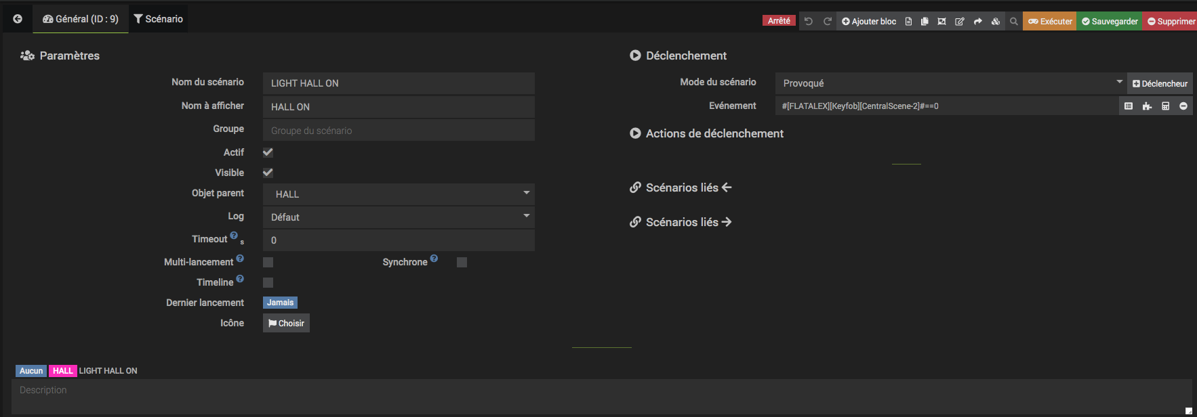The width and height of the screenshot is (1197, 417).
Task: Click the redo arrow in the toolbar
Action: pyautogui.click(x=828, y=22)
